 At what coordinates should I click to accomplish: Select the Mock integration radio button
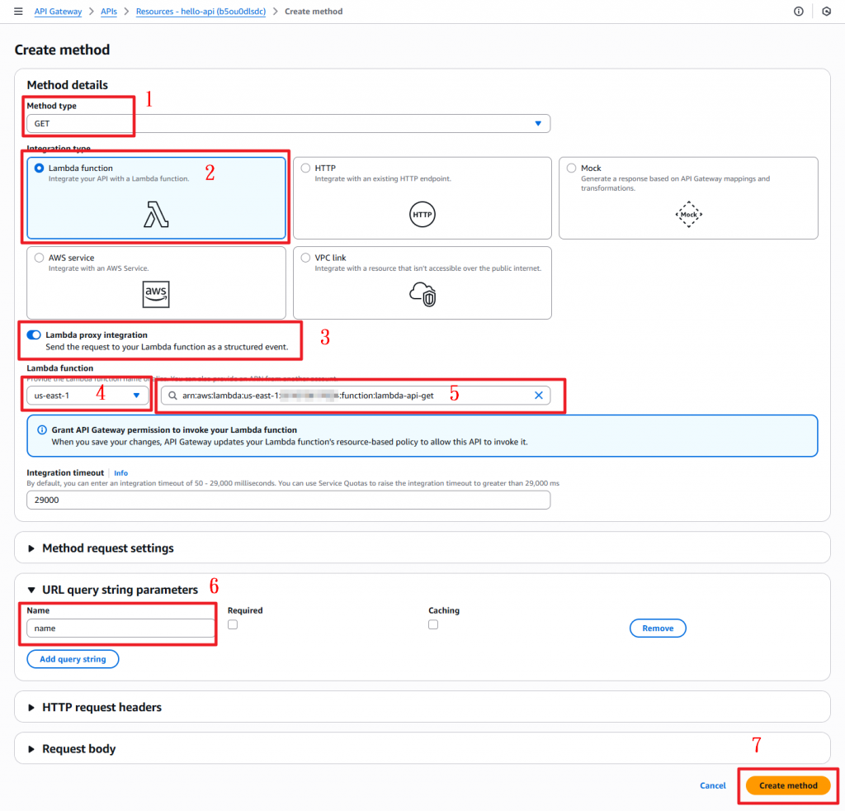pos(571,168)
